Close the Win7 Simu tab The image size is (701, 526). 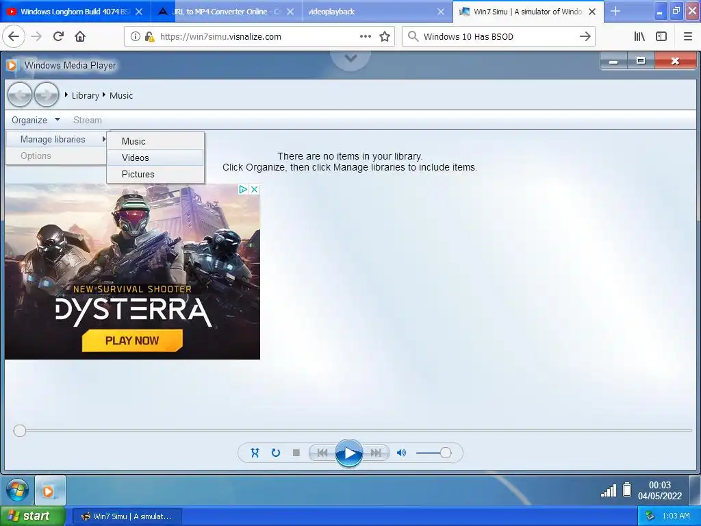tap(592, 12)
